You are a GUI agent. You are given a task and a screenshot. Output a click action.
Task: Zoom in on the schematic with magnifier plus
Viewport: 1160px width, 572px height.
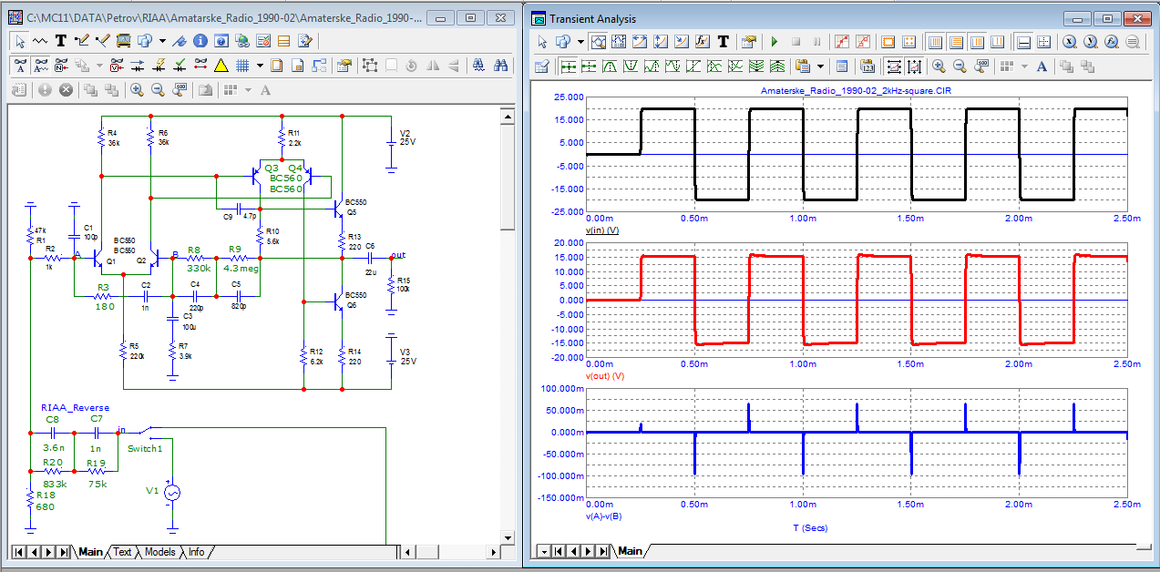click(137, 90)
